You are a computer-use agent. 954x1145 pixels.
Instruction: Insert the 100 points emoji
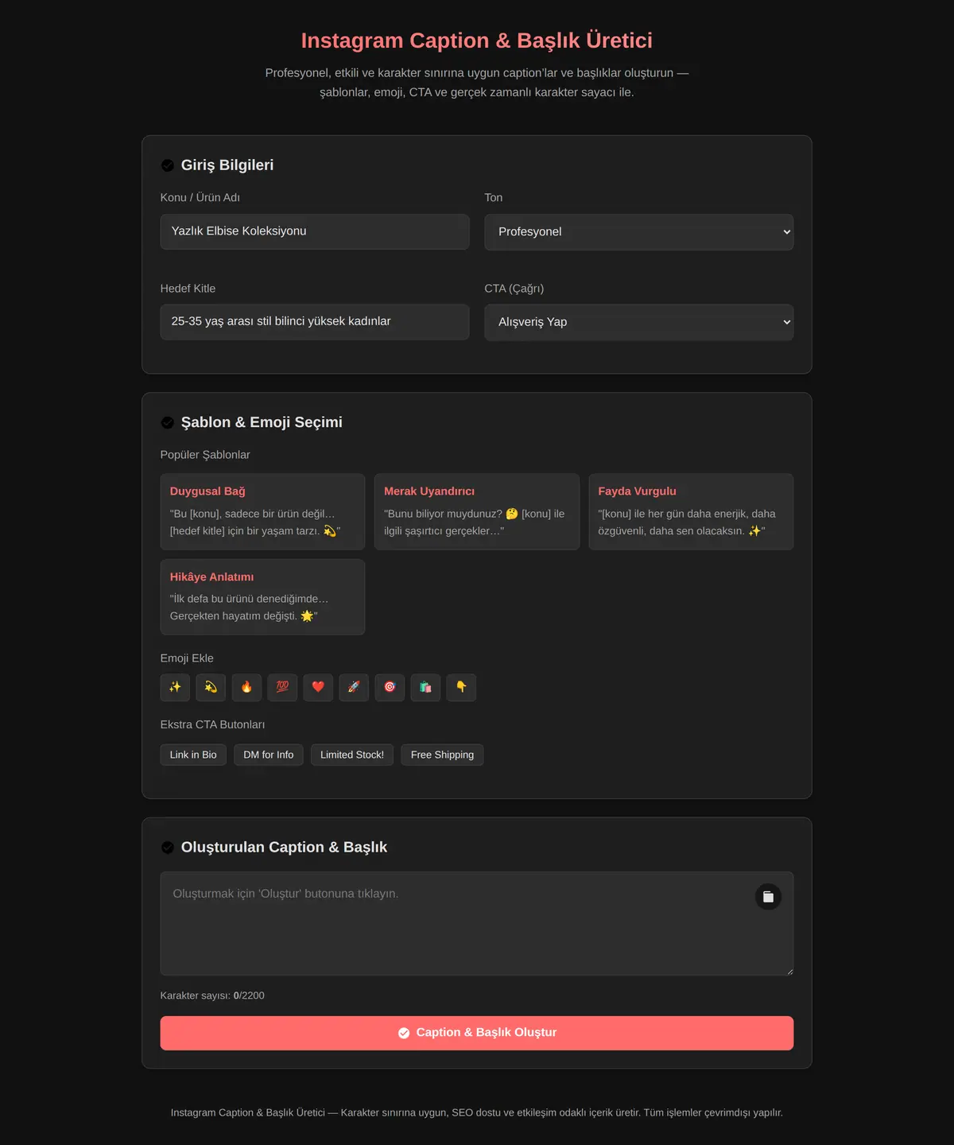[282, 687]
